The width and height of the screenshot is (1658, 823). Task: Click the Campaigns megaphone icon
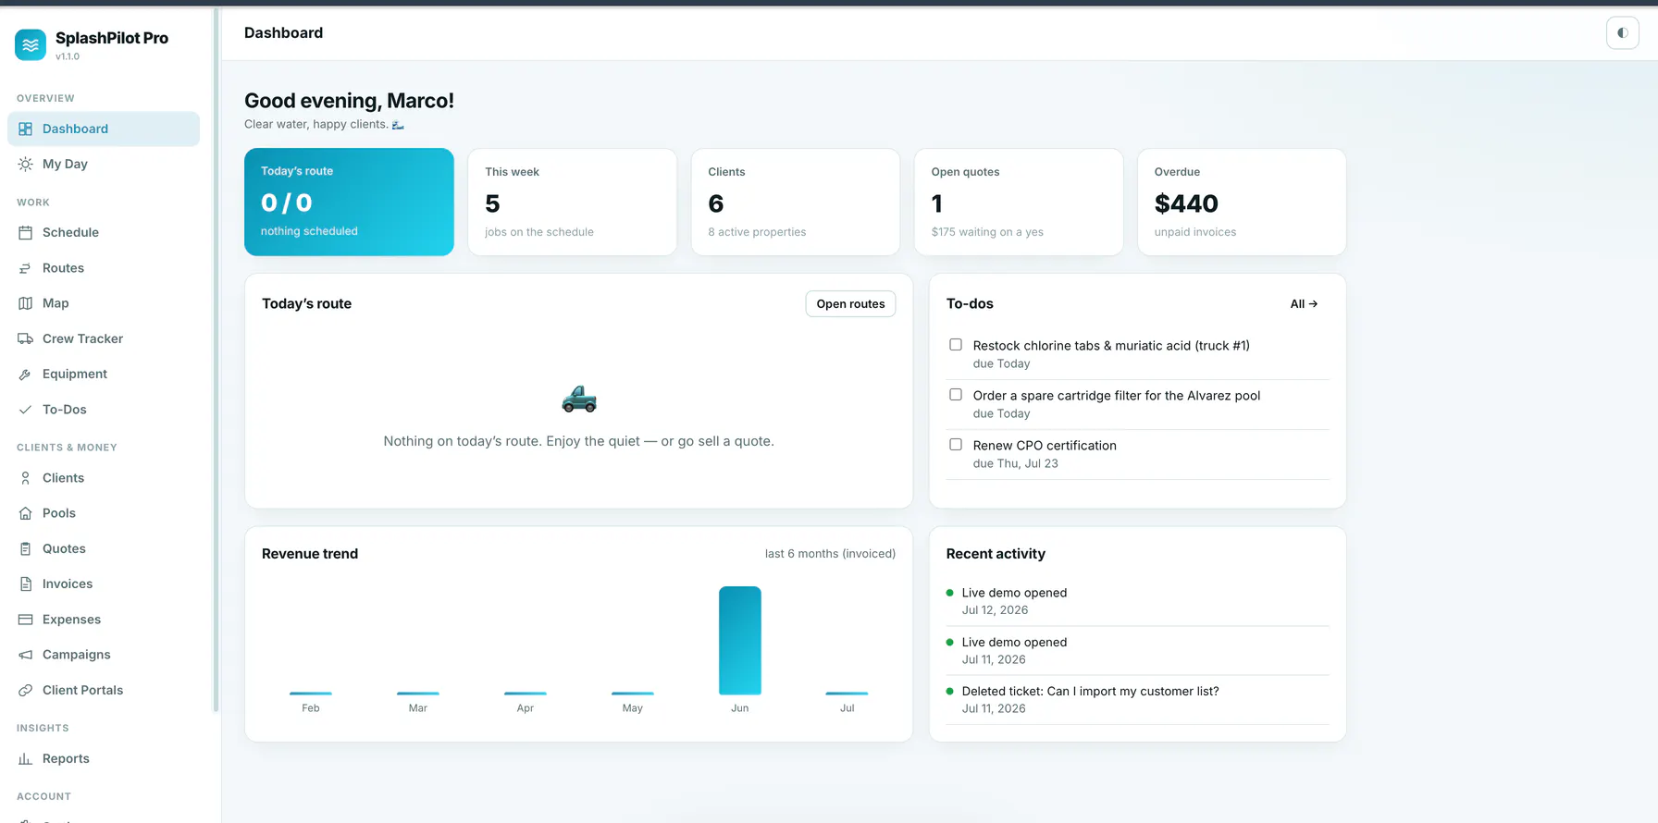(25, 655)
